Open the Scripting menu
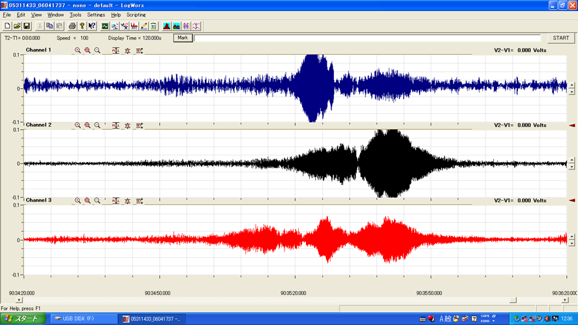 136,14
